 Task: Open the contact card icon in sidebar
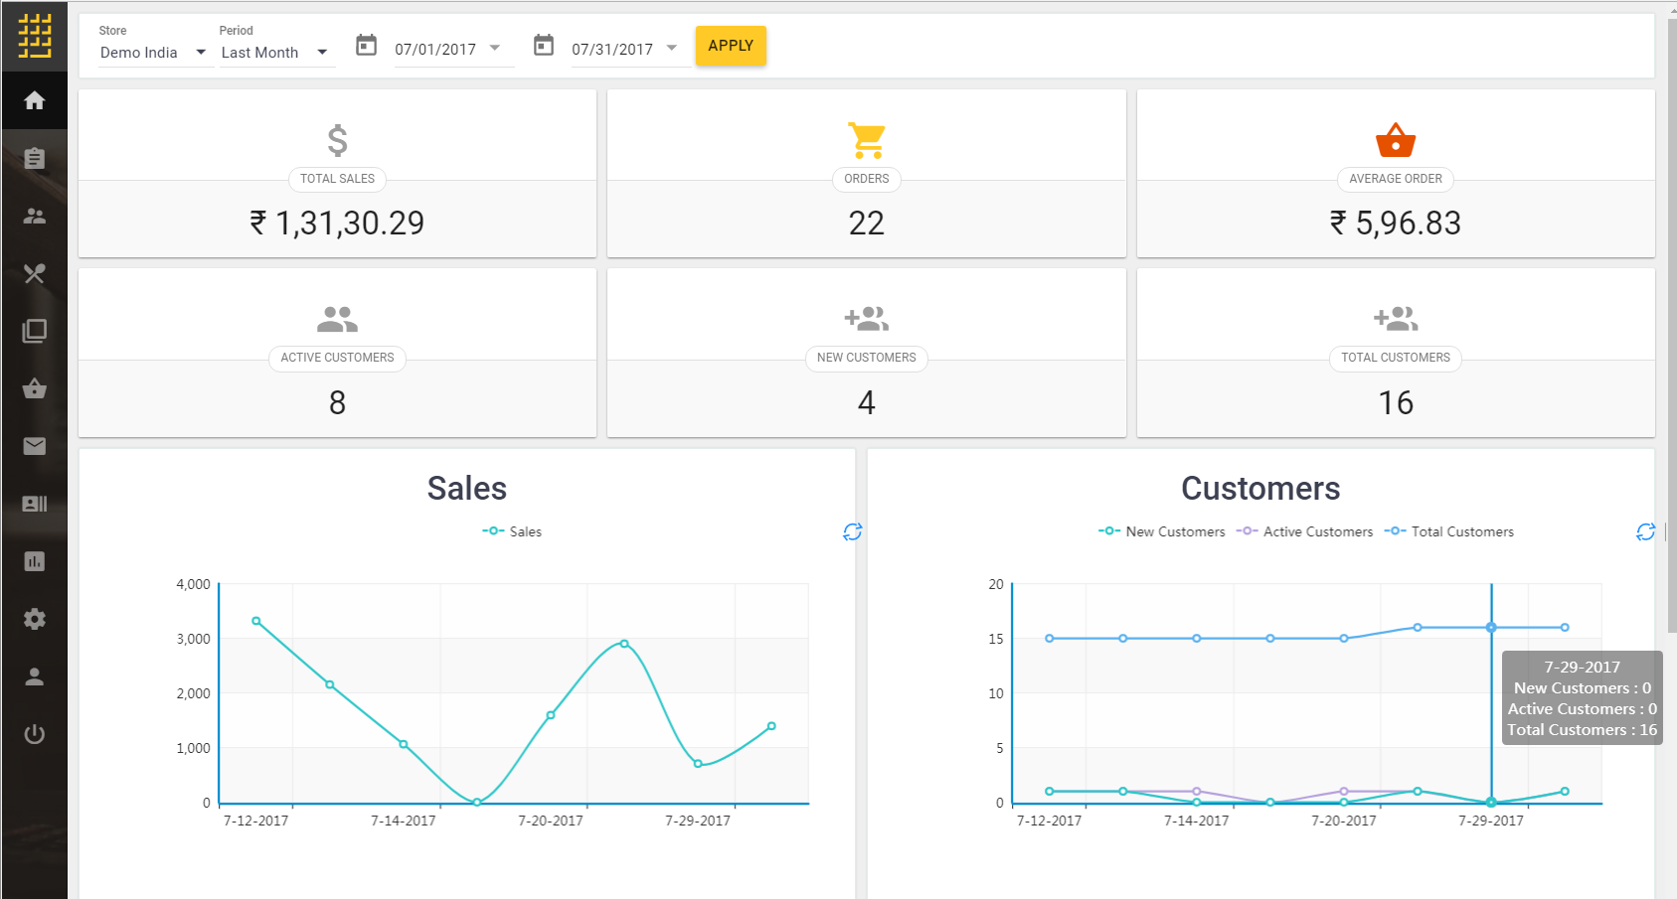pos(35,504)
